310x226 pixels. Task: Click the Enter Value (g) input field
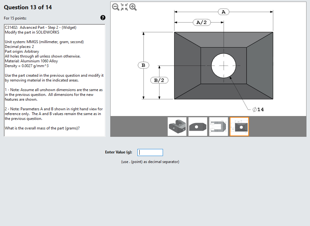(150, 152)
